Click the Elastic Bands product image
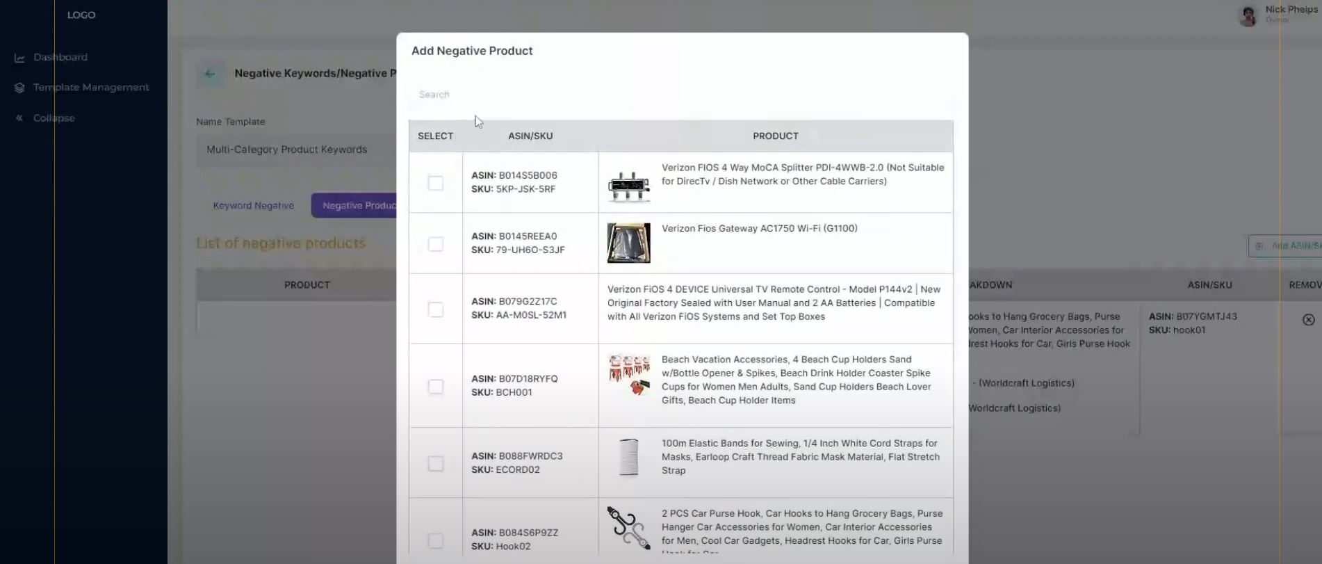This screenshot has height=564, width=1322. (629, 458)
